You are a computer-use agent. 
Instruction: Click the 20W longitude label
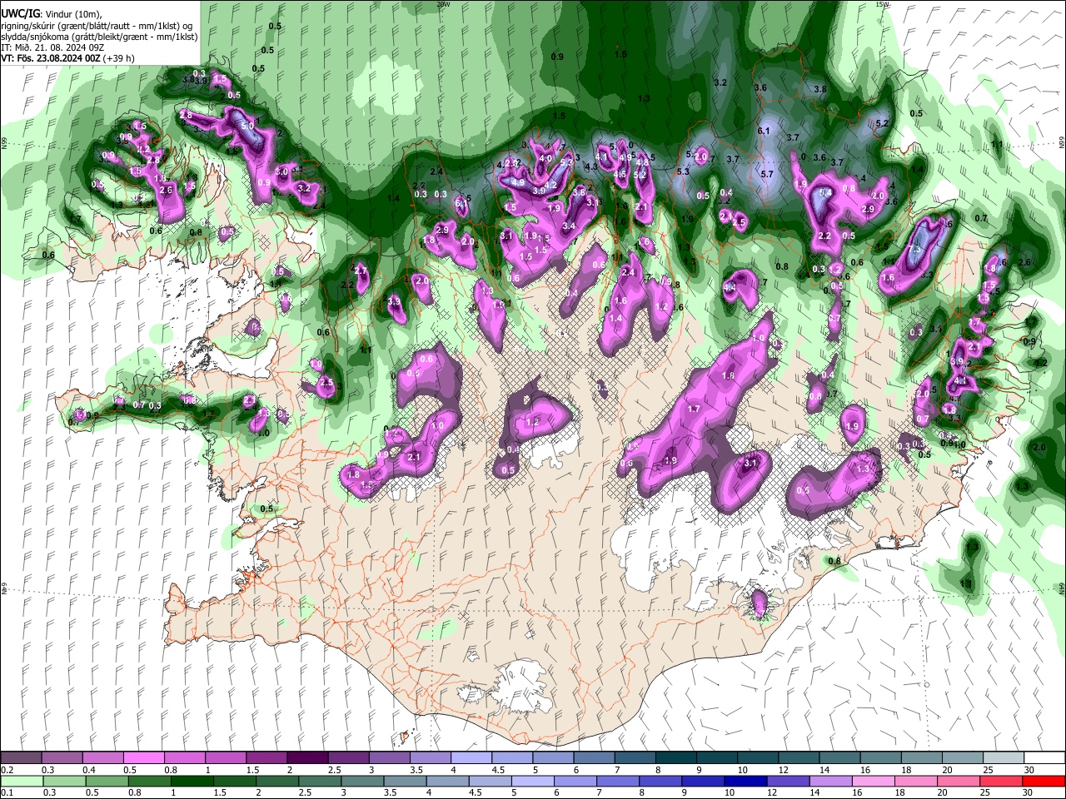(444, 4)
